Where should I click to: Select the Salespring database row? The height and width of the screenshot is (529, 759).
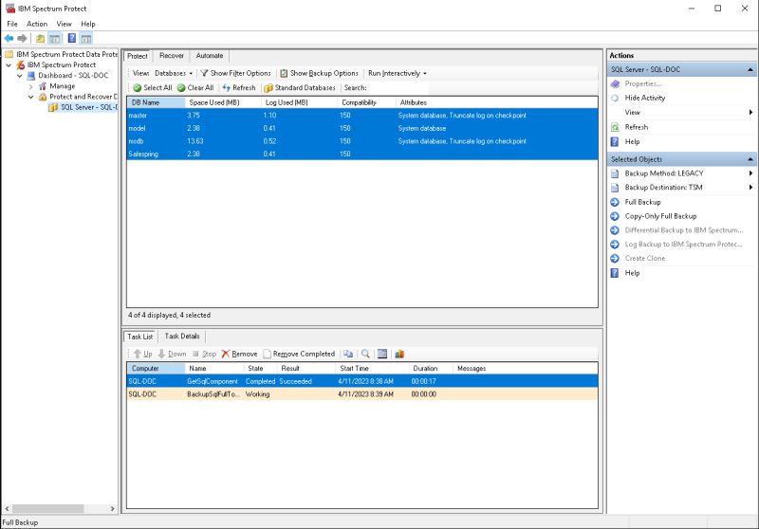pyautogui.click(x=362, y=154)
